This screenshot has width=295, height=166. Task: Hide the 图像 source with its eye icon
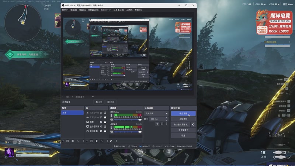101,122
